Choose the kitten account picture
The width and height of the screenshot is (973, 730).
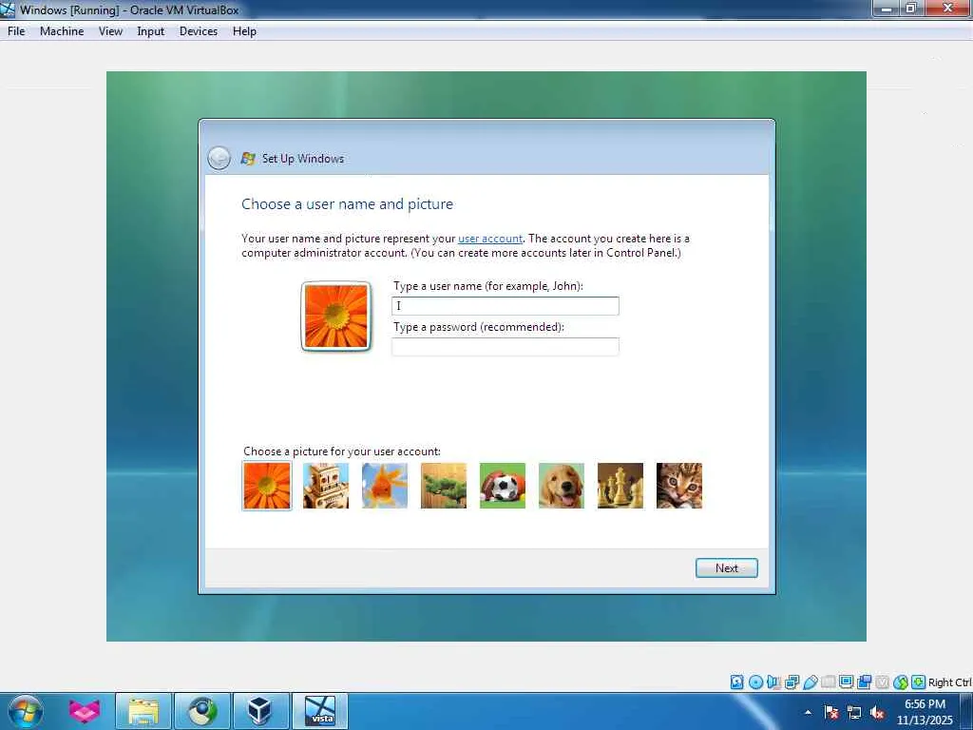click(679, 486)
